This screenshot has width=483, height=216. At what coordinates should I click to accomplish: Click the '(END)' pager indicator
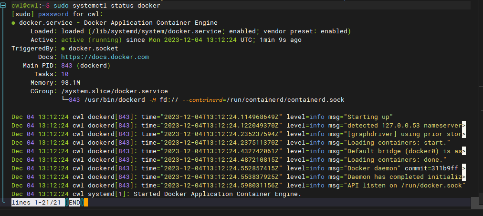coord(74,203)
